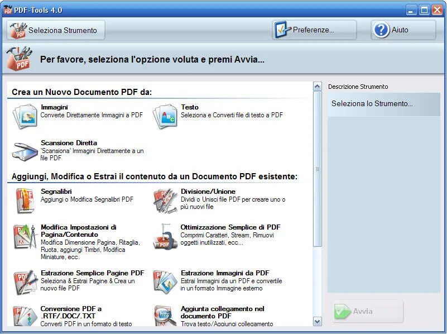Open Preferenze settings

pos(314,30)
